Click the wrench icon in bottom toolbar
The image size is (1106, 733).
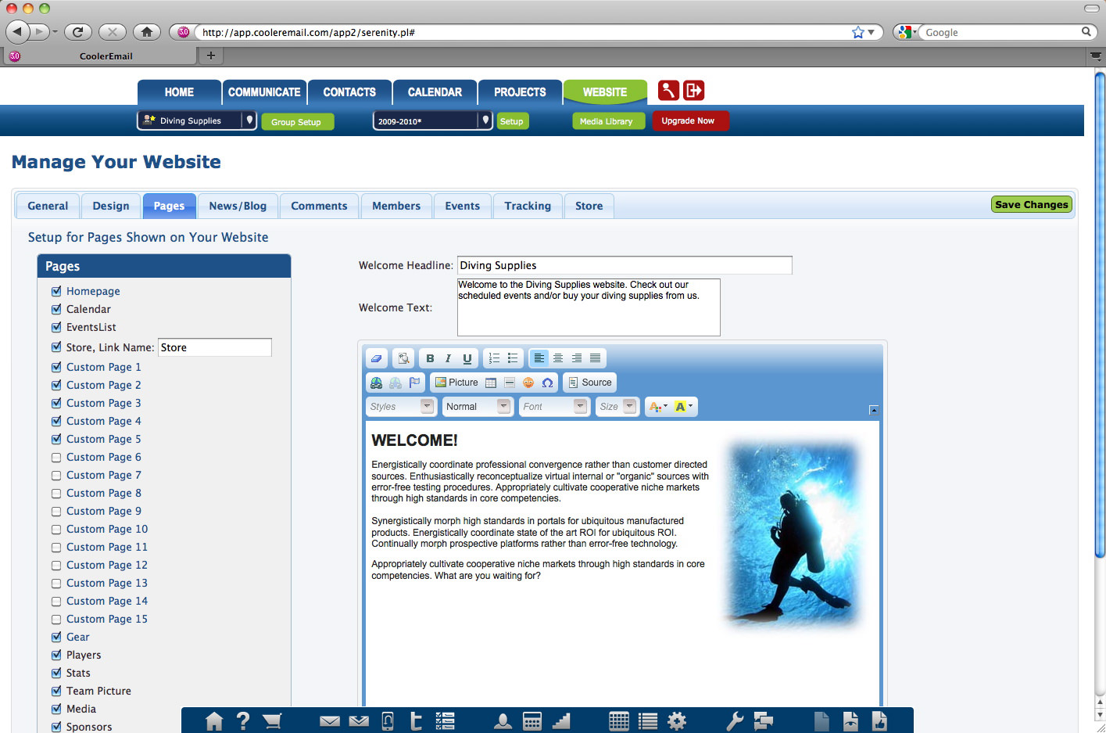point(734,720)
